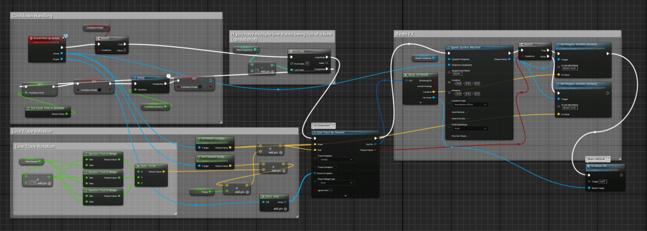
Task: Click the Event Pick Up Action node icon
Action: [x=65, y=35]
